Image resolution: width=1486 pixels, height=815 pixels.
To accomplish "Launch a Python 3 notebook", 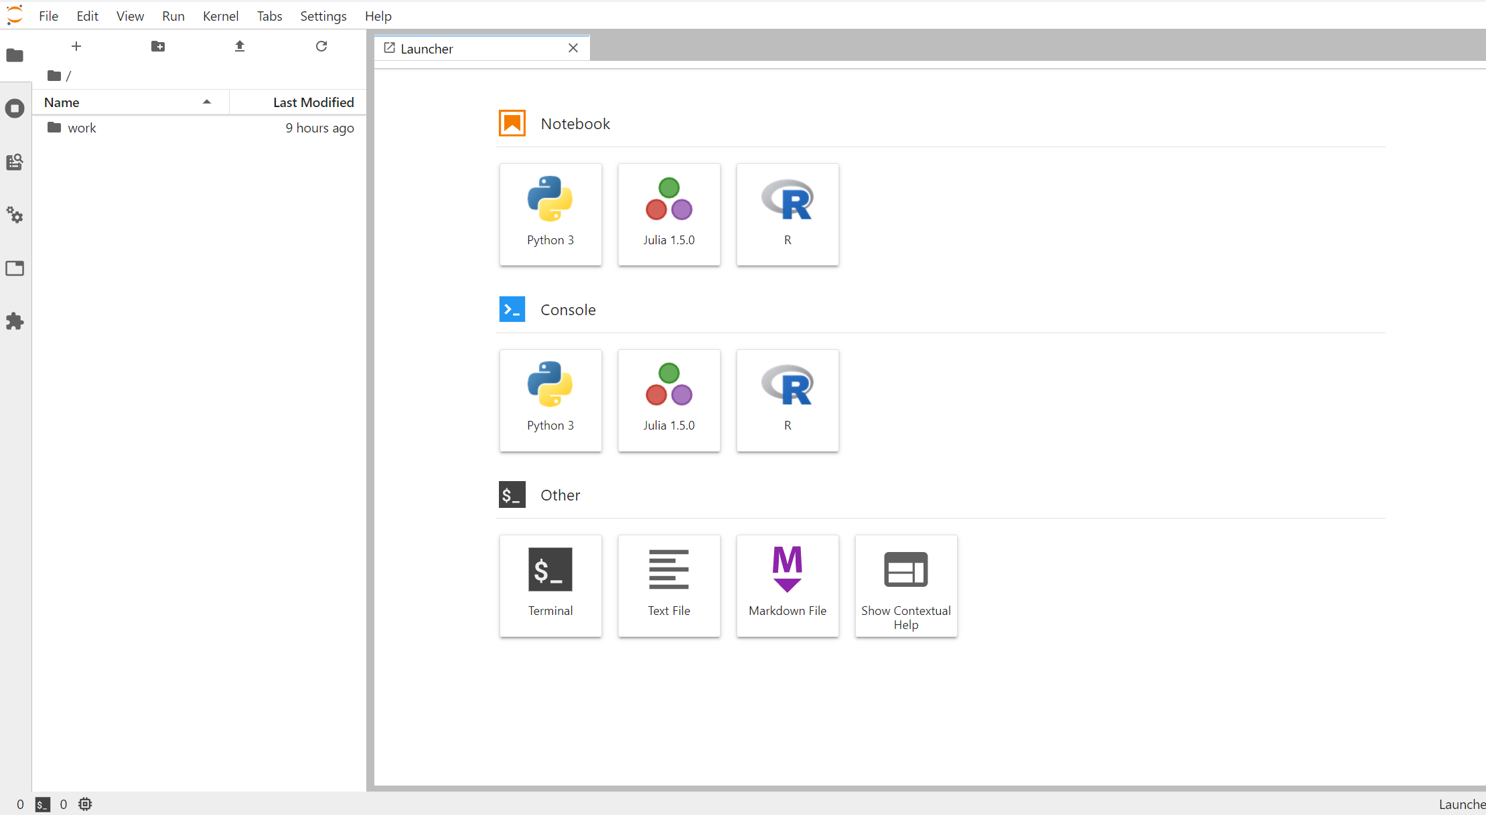I will (x=550, y=215).
